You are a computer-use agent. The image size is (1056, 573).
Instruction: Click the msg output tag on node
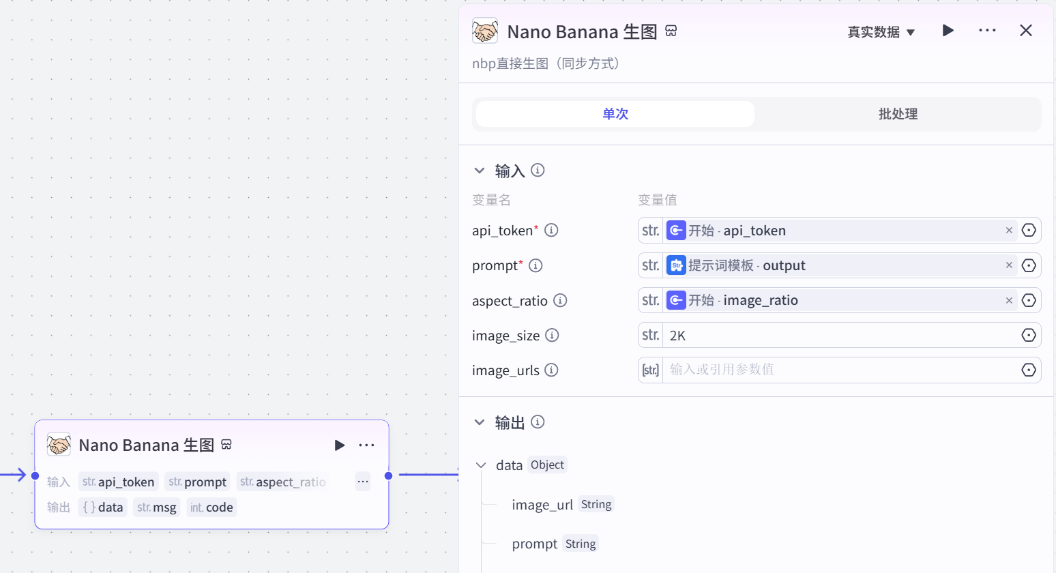(x=157, y=508)
